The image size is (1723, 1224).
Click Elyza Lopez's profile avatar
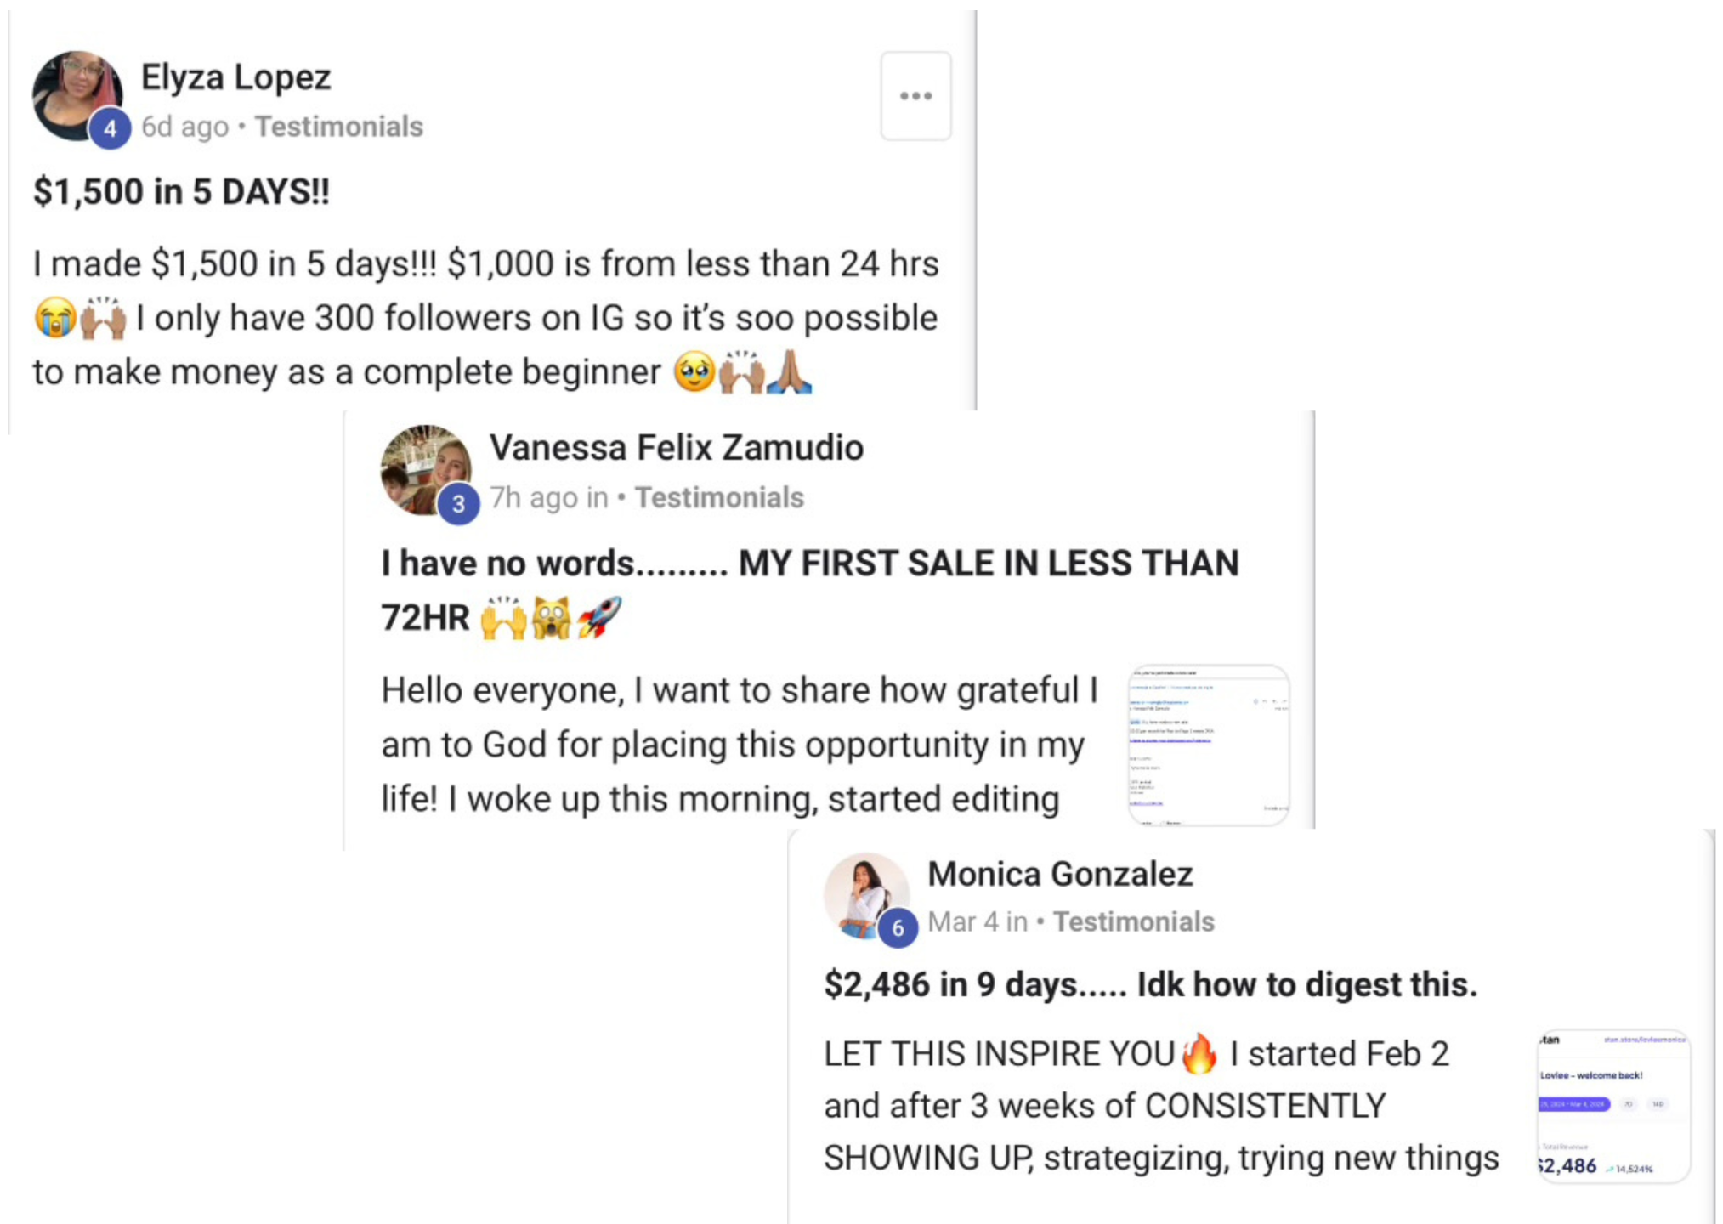tap(77, 95)
